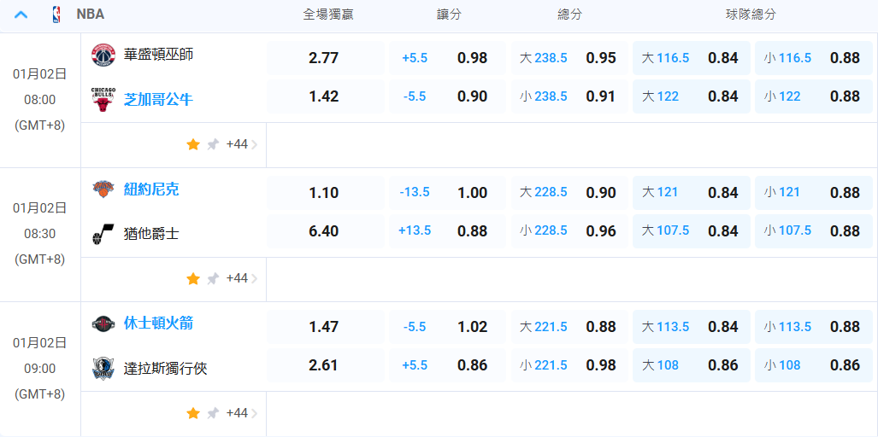878x437 pixels.
Task: Bet over 221.5 total at 0.88
Action: pos(569,327)
